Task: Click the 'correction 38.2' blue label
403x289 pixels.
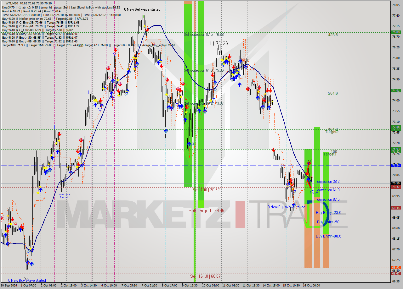Action: pos(328,182)
